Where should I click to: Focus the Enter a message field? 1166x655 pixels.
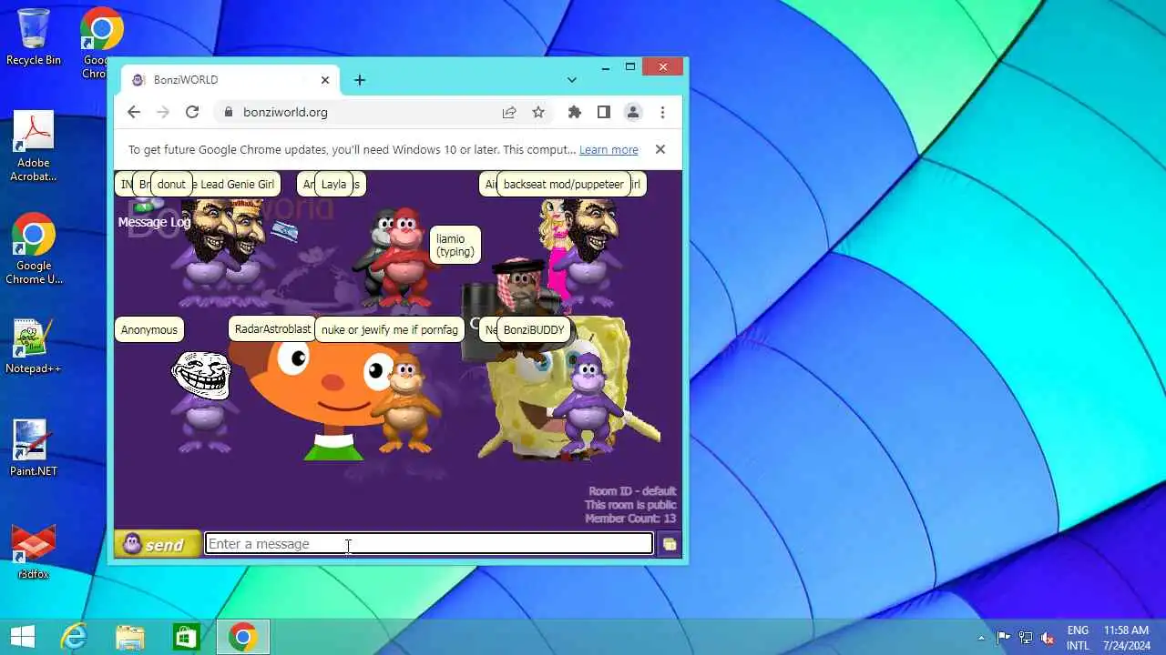coord(428,544)
